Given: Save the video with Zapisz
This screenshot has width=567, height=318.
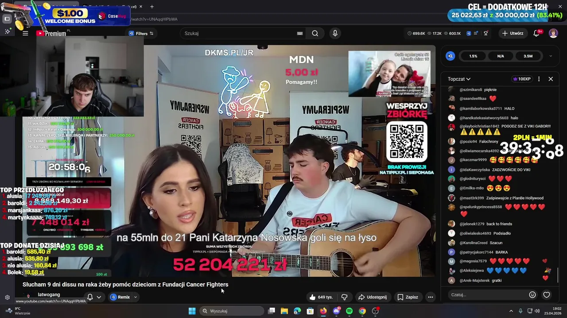Looking at the screenshot, I should point(408,297).
